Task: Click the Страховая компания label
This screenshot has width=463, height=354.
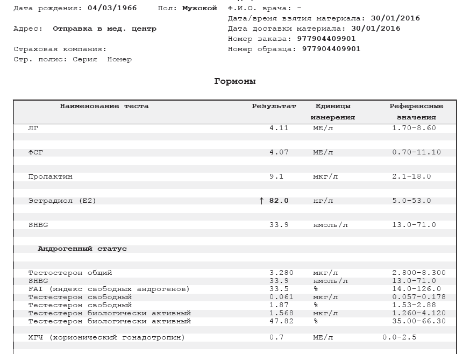Action: pos(60,49)
